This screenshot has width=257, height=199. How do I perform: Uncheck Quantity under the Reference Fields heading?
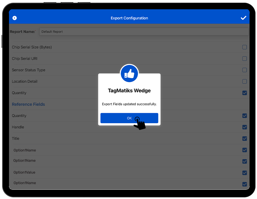(x=244, y=116)
